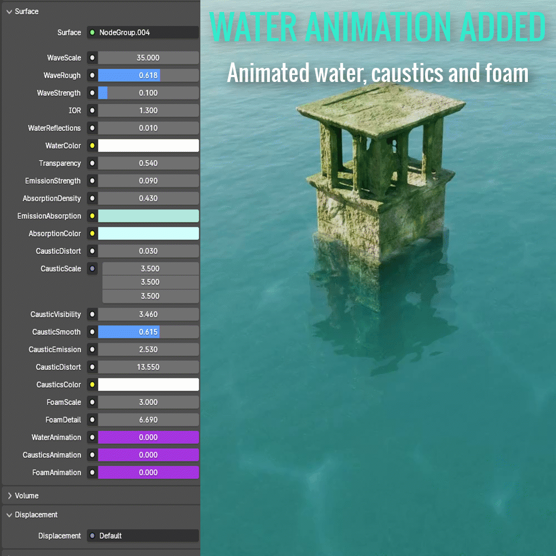Screen dimensions: 556x556
Task: Toggle the yellow socket beside EmissionAbsorption
Action: [91, 216]
